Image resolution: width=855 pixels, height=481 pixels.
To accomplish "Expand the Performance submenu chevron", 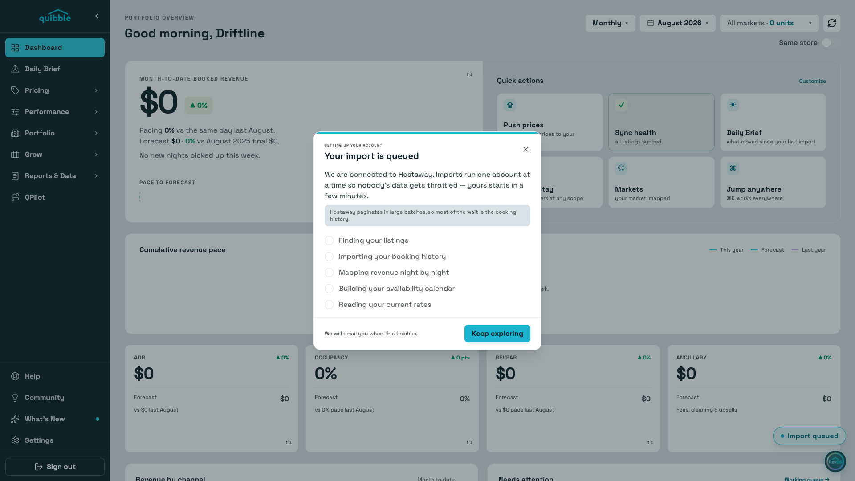I will (x=96, y=112).
